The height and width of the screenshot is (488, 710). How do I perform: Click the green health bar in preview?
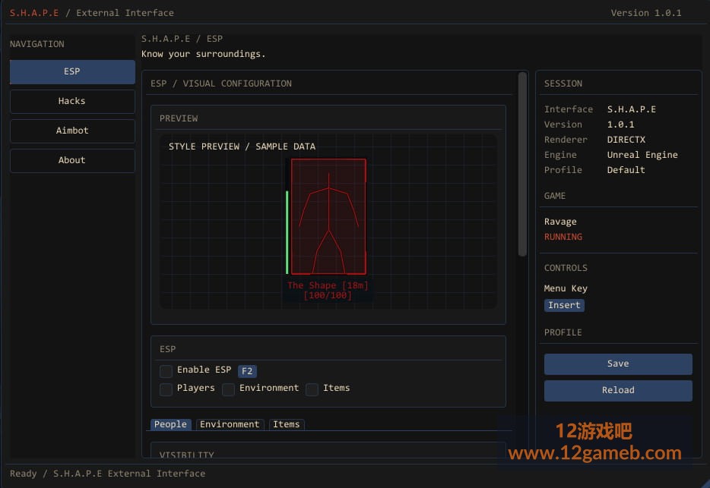pos(287,232)
